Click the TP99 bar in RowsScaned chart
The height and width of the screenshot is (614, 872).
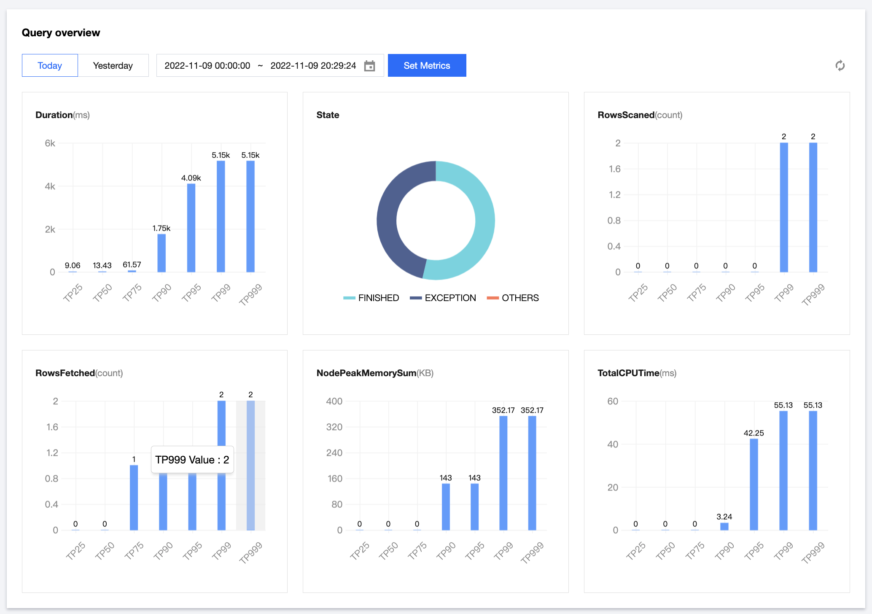click(x=784, y=207)
